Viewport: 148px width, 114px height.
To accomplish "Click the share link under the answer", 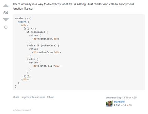I will [x=16, y=97].
